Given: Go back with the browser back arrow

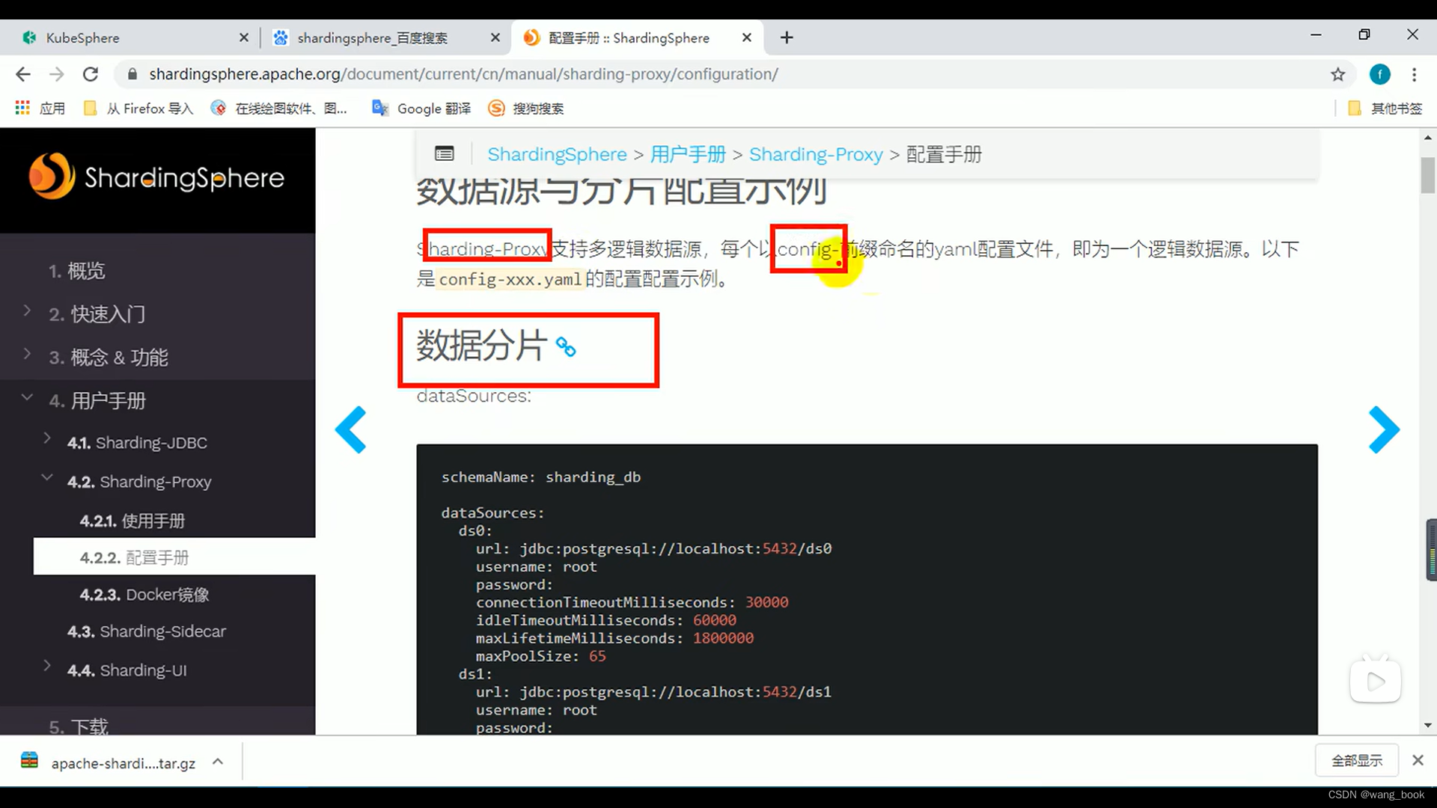Looking at the screenshot, I should click(x=23, y=74).
